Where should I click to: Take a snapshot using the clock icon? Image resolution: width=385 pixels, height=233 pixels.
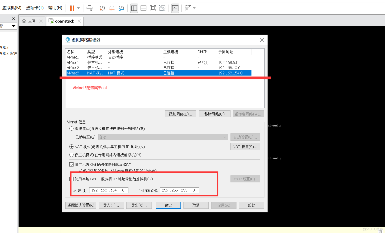102,8
